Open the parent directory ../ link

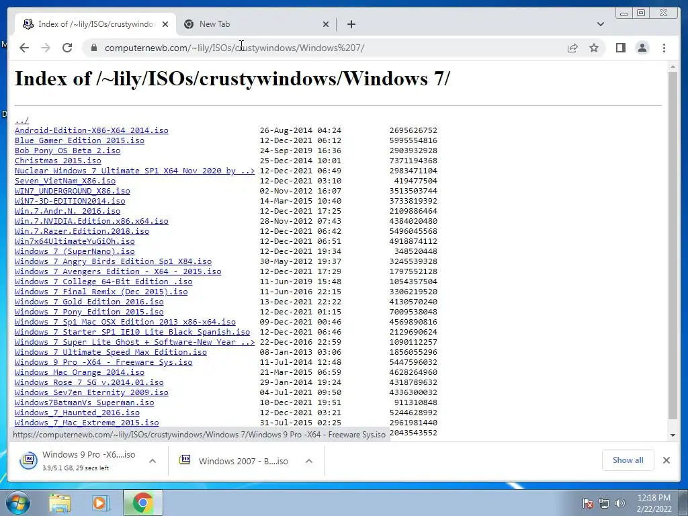[x=22, y=120]
